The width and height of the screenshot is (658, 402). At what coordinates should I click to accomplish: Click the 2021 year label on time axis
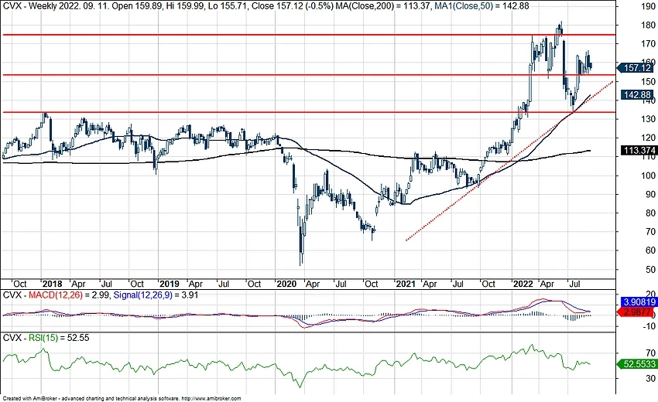click(406, 284)
